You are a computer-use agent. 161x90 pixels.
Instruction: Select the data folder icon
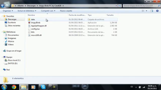(x=29, y=19)
